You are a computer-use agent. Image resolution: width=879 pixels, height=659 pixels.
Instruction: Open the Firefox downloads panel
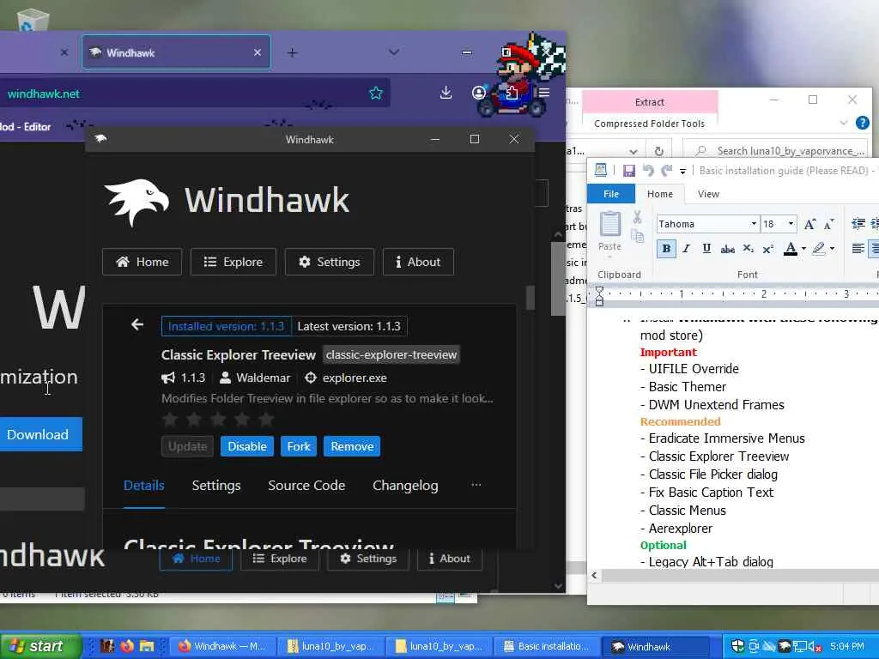click(x=446, y=93)
